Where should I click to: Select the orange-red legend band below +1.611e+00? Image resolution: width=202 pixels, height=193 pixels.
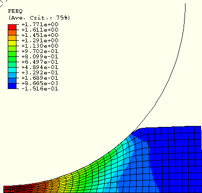tap(12, 33)
